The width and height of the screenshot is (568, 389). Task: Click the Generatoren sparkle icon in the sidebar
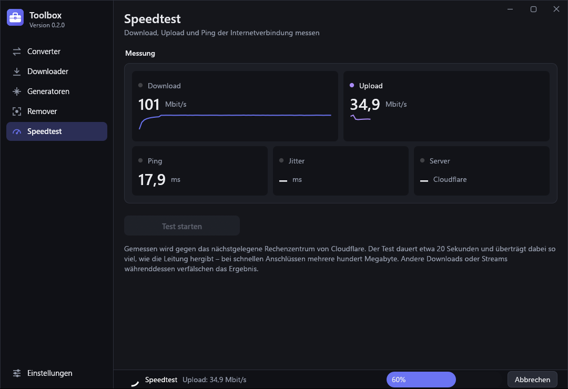[x=17, y=91]
